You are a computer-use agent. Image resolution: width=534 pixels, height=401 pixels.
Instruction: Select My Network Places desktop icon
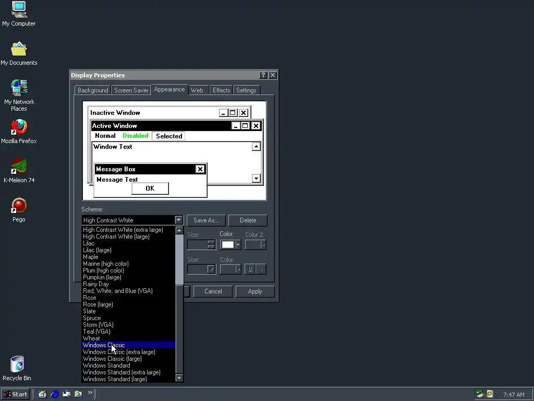19,96
